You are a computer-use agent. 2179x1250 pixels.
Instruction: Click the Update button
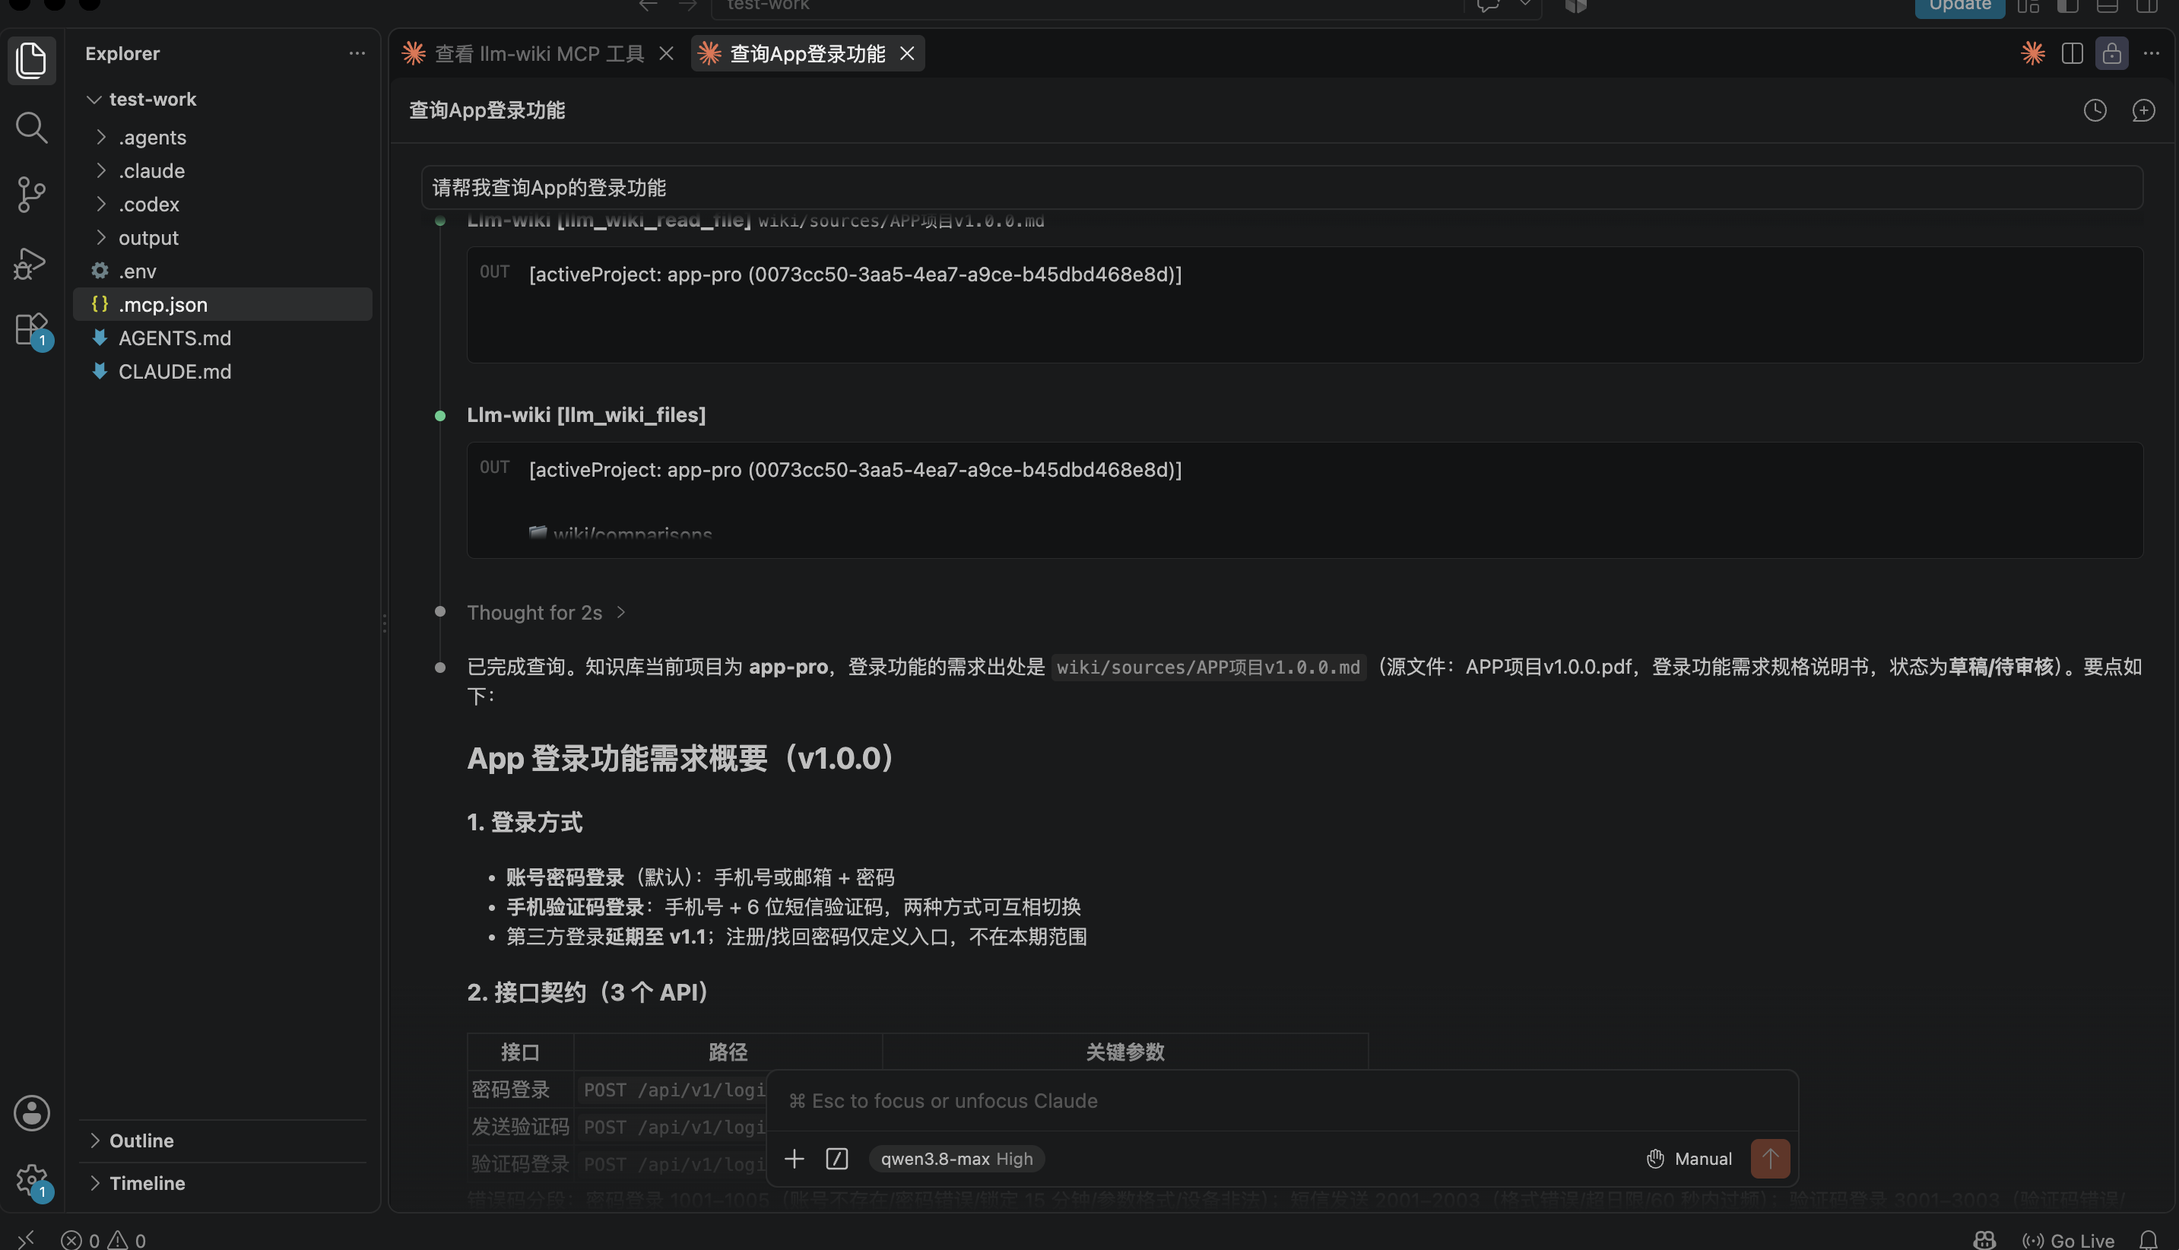pos(1959,7)
